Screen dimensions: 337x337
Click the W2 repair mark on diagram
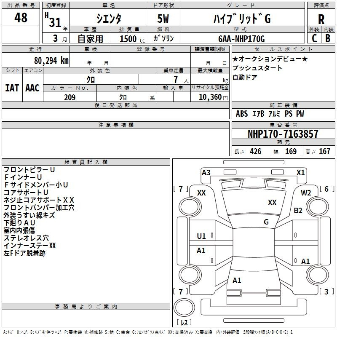306,193
